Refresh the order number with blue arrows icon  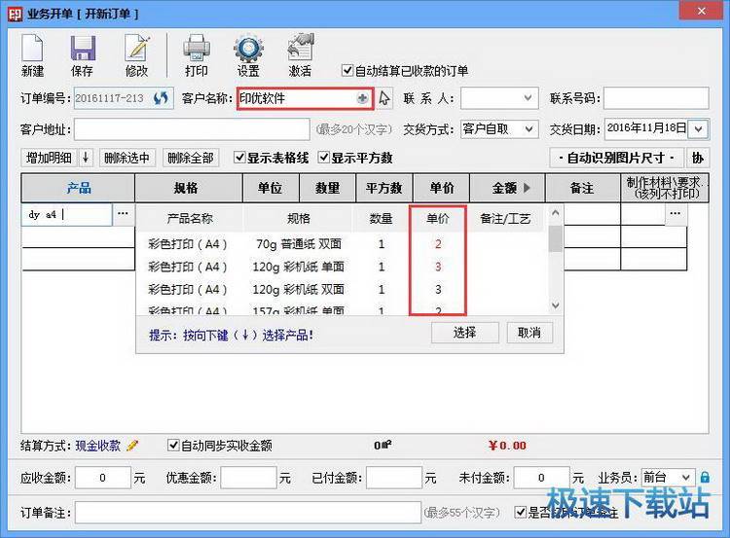161,98
